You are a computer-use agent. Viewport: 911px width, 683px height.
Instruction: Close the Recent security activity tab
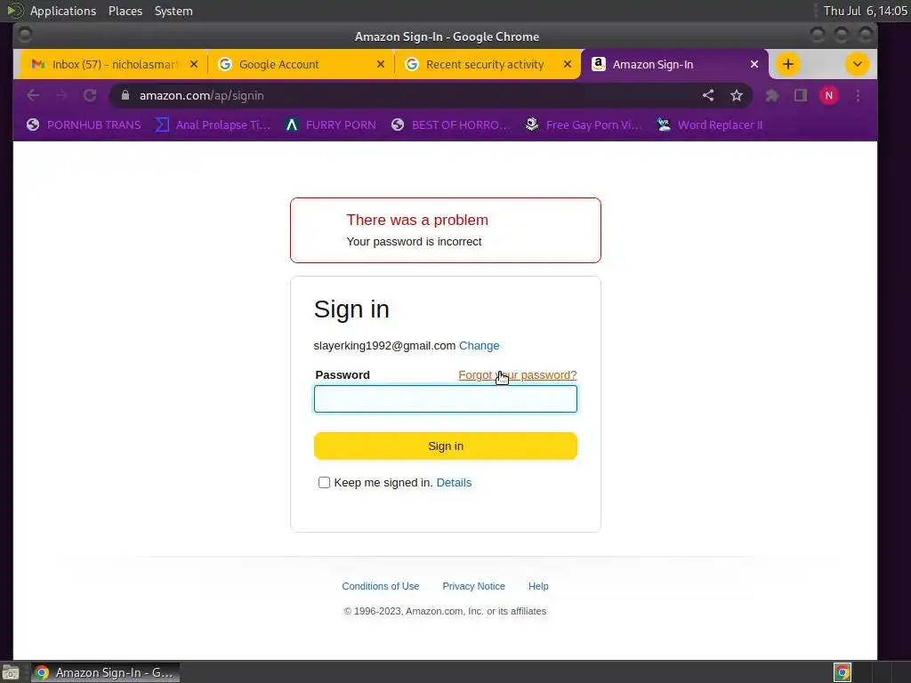[x=568, y=64]
